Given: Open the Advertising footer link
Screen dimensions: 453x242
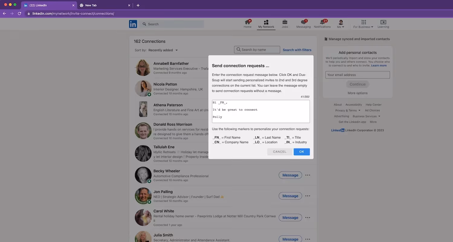Looking at the screenshot, I should (342, 116).
